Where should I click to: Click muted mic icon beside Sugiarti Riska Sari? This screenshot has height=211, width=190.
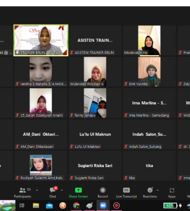click(71, 178)
